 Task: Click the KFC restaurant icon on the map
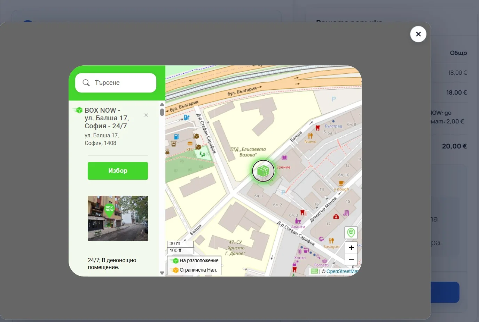(190, 144)
